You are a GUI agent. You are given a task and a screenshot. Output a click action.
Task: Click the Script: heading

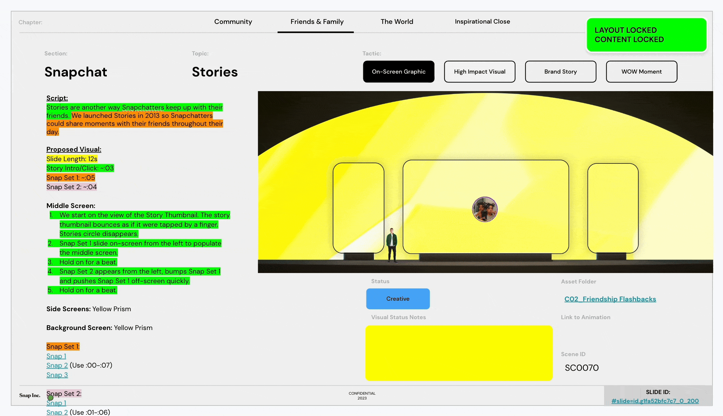(57, 98)
